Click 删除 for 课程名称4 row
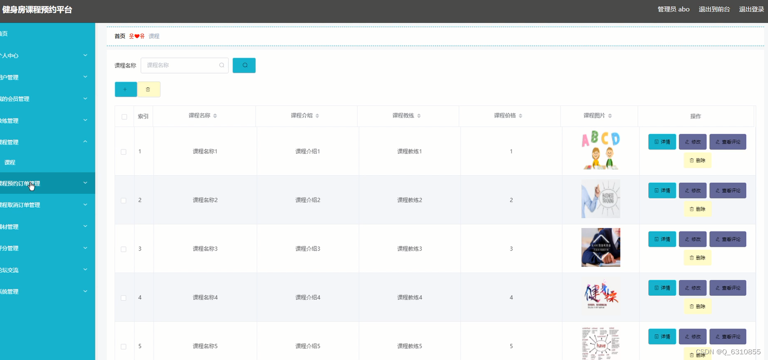Image resolution: width=768 pixels, height=360 pixels. (x=697, y=307)
